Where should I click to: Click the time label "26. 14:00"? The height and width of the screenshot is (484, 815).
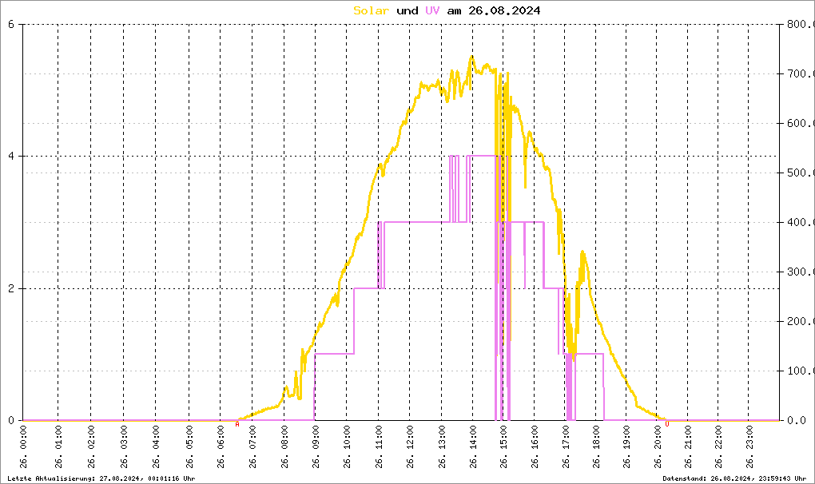coord(473,446)
